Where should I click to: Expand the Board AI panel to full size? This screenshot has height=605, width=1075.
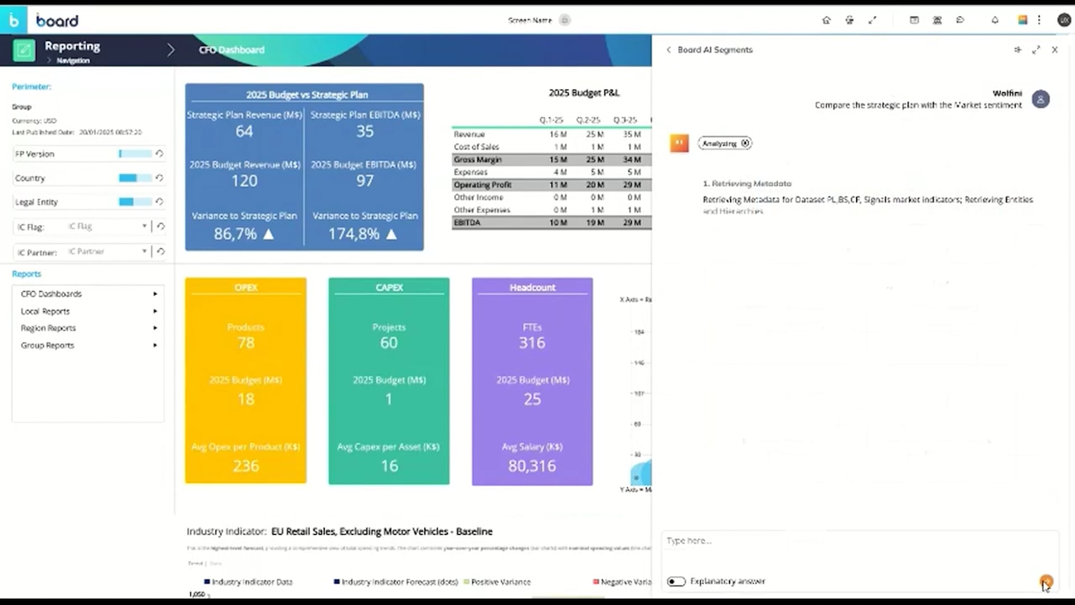point(1036,50)
